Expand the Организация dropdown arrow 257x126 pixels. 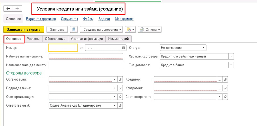[115, 79]
